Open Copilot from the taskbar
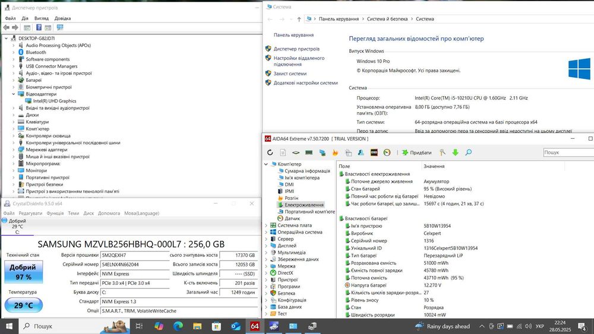This screenshot has width=594, height=334. click(x=159, y=326)
